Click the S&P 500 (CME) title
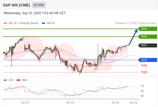This screenshot has height=107, width=158. pyautogui.click(x=16, y=5)
